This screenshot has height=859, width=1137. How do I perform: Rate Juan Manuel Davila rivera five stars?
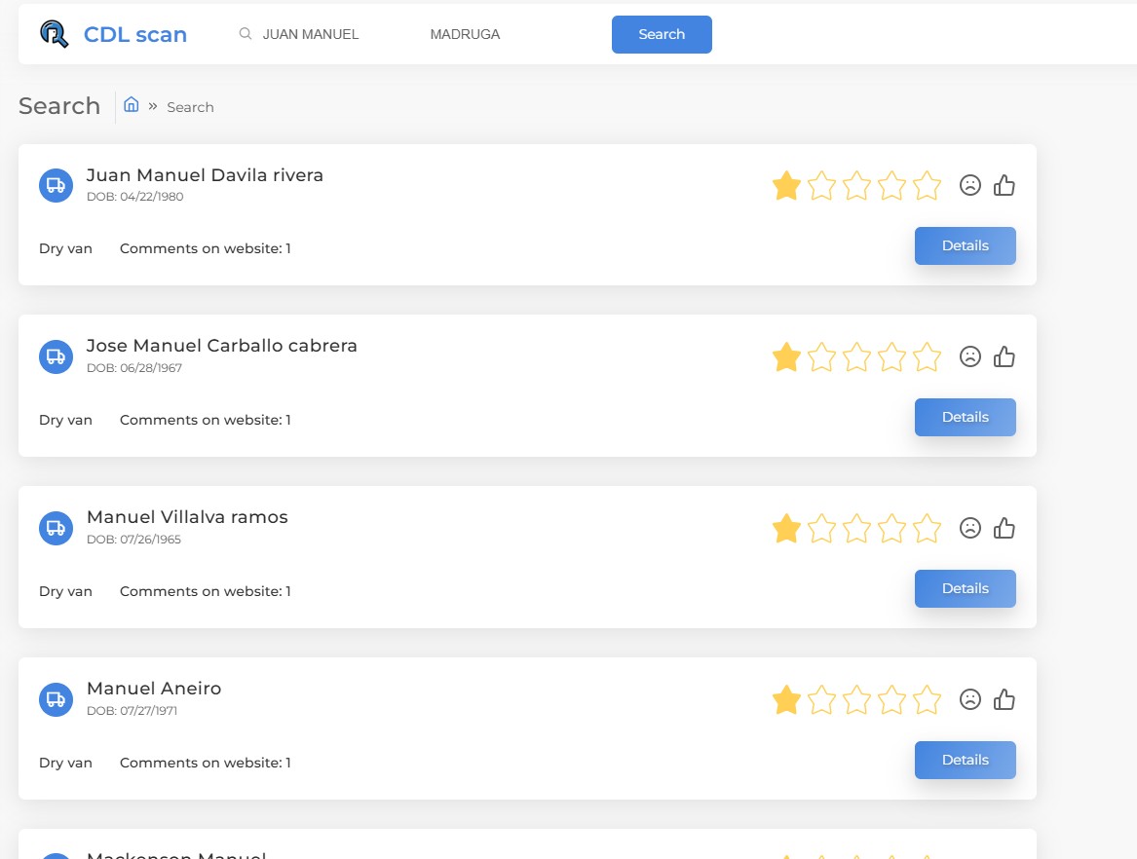(x=927, y=185)
